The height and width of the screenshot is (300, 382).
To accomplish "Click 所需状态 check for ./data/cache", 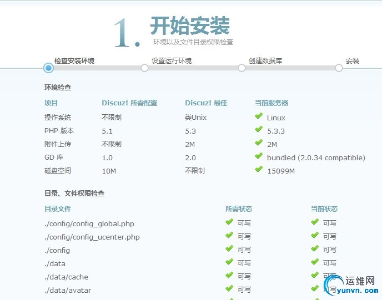I will [229, 275].
